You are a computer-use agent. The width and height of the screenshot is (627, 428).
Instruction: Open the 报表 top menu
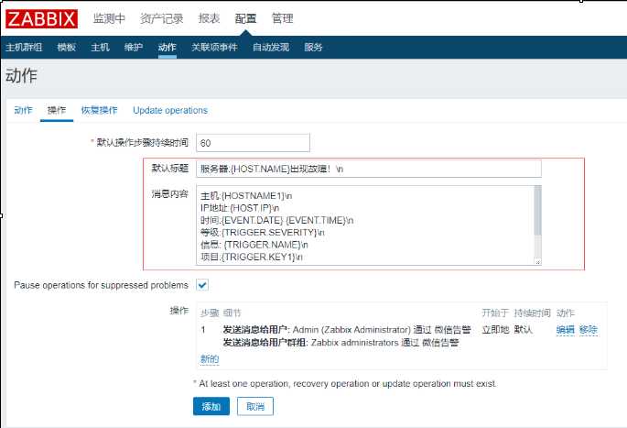(209, 18)
